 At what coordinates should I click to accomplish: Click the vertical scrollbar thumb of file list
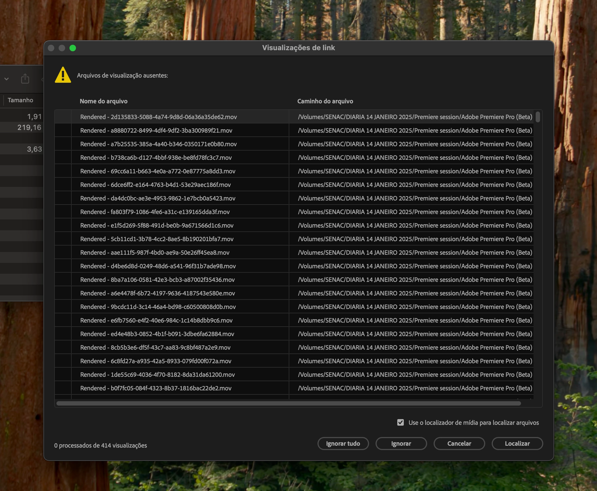(x=538, y=117)
